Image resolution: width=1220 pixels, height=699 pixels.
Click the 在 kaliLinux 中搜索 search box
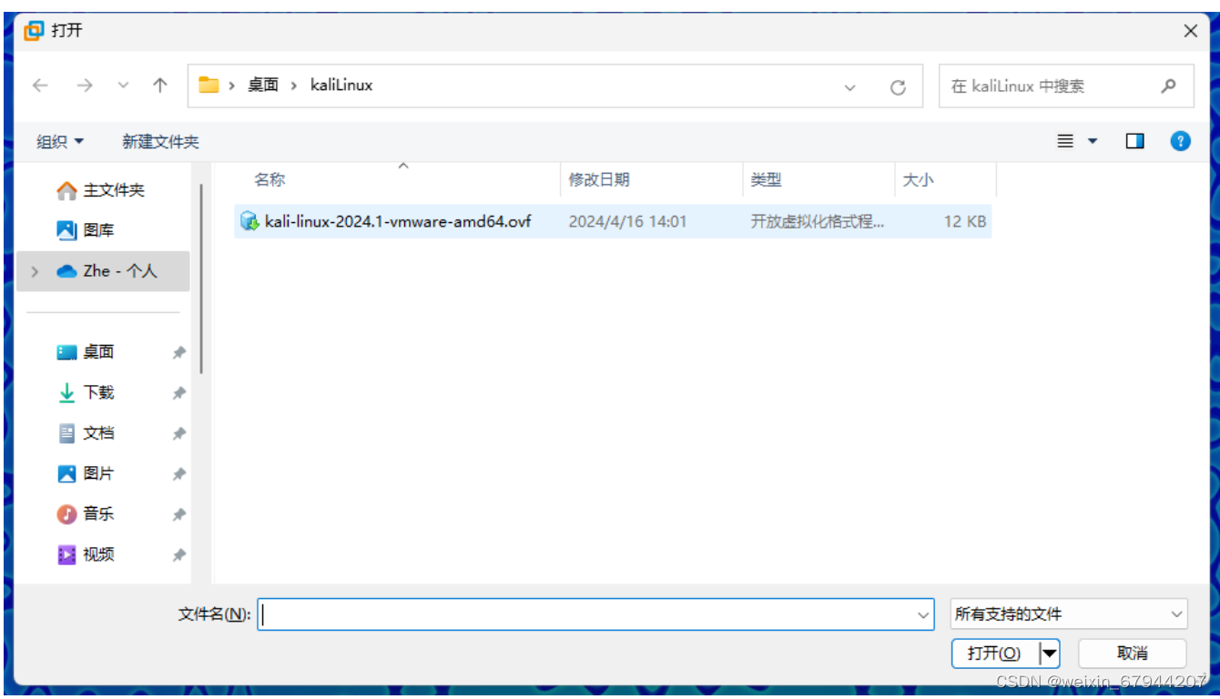click(x=1066, y=86)
